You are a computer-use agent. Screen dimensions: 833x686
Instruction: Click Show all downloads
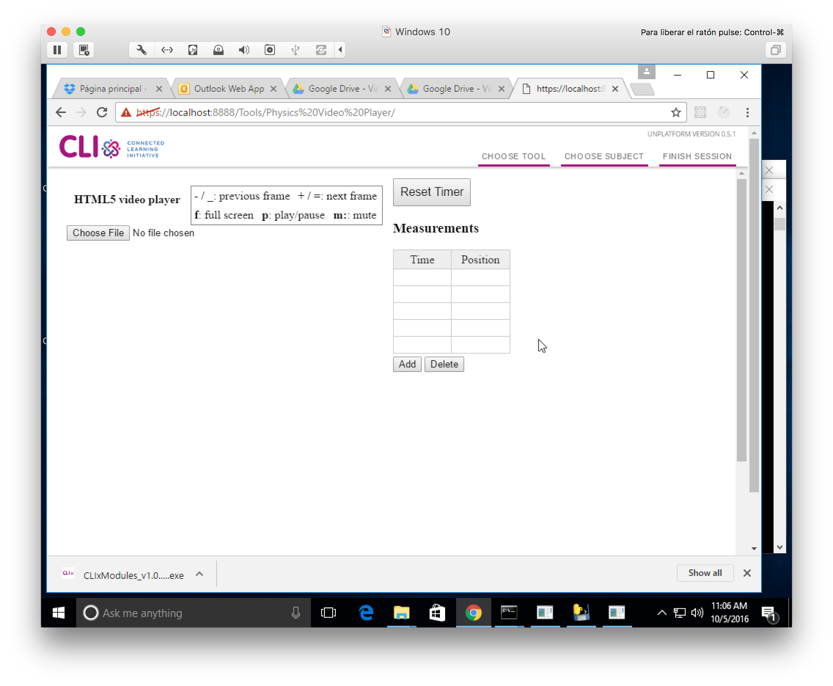[705, 573]
